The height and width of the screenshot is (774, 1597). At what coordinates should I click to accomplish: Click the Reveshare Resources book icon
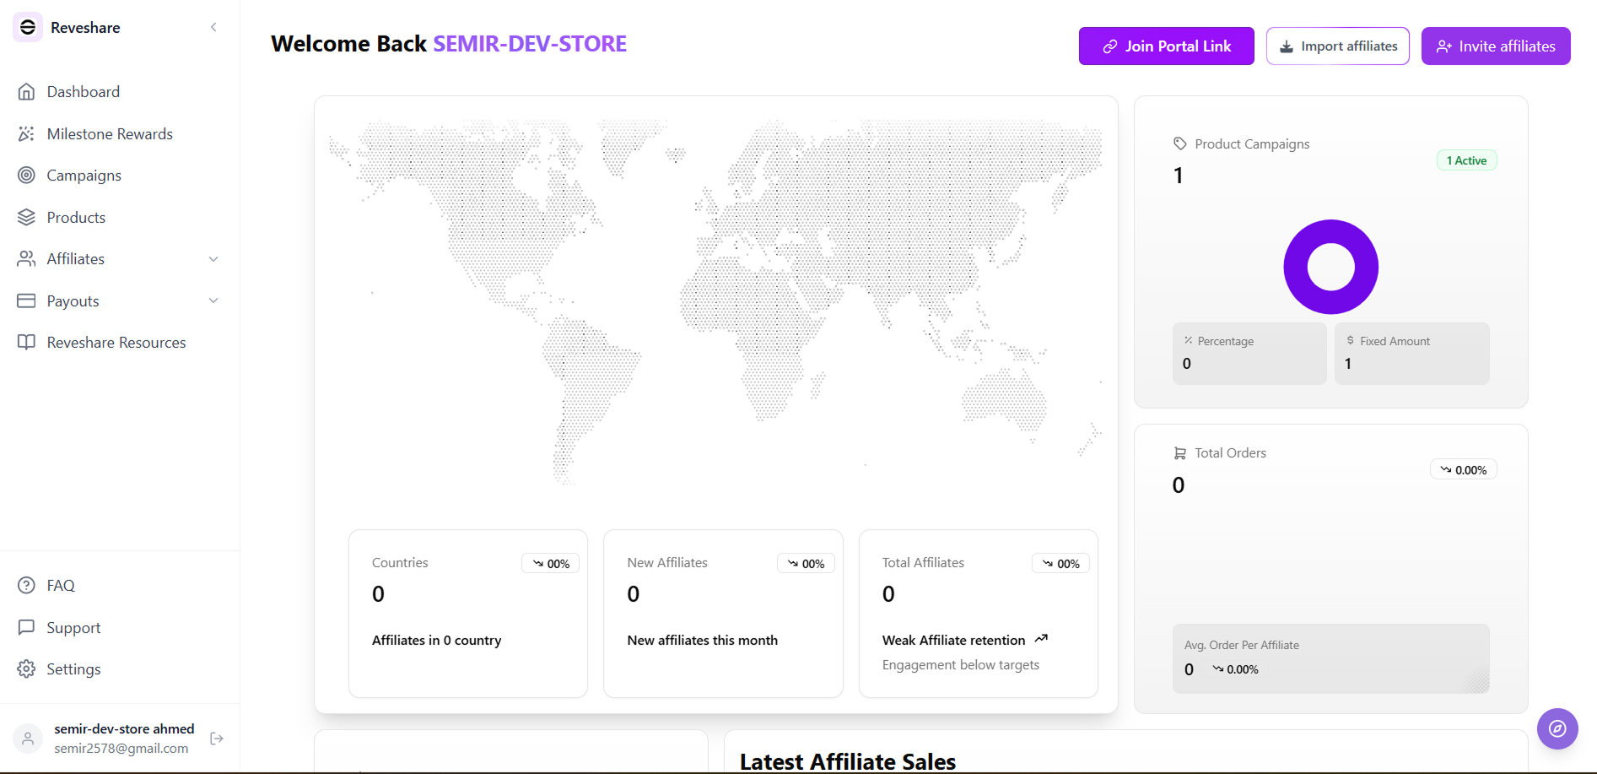(27, 342)
